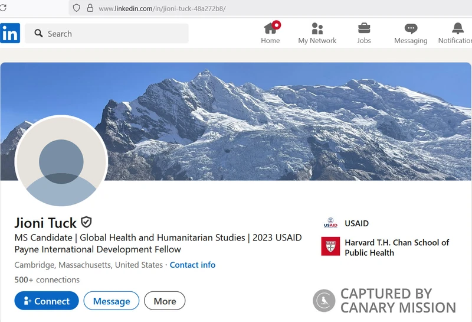
Task: Open Notifications bell icon
Action: click(458, 28)
